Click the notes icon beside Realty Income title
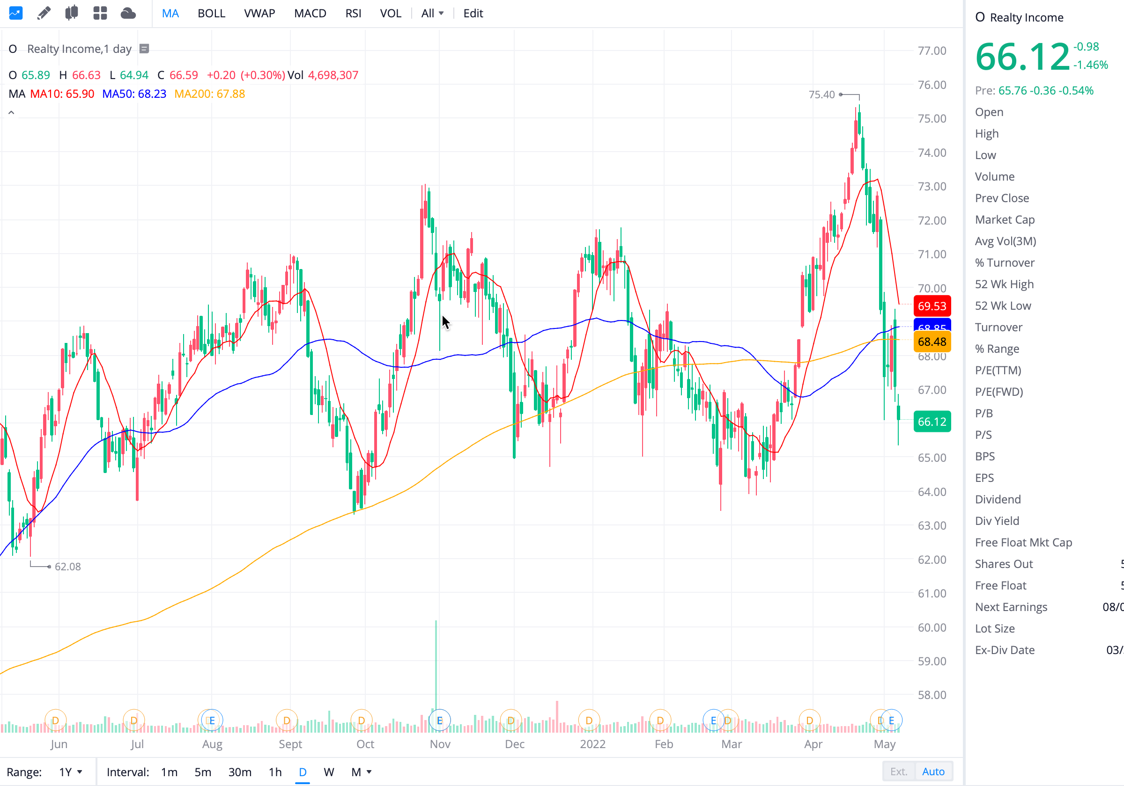 point(144,48)
